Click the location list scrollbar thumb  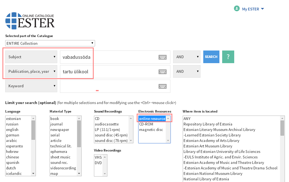[282, 128]
